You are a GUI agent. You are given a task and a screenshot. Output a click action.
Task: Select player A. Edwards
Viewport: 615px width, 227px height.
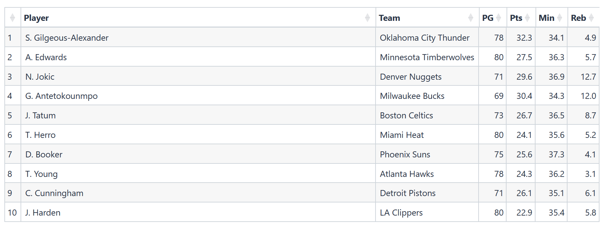tap(46, 58)
